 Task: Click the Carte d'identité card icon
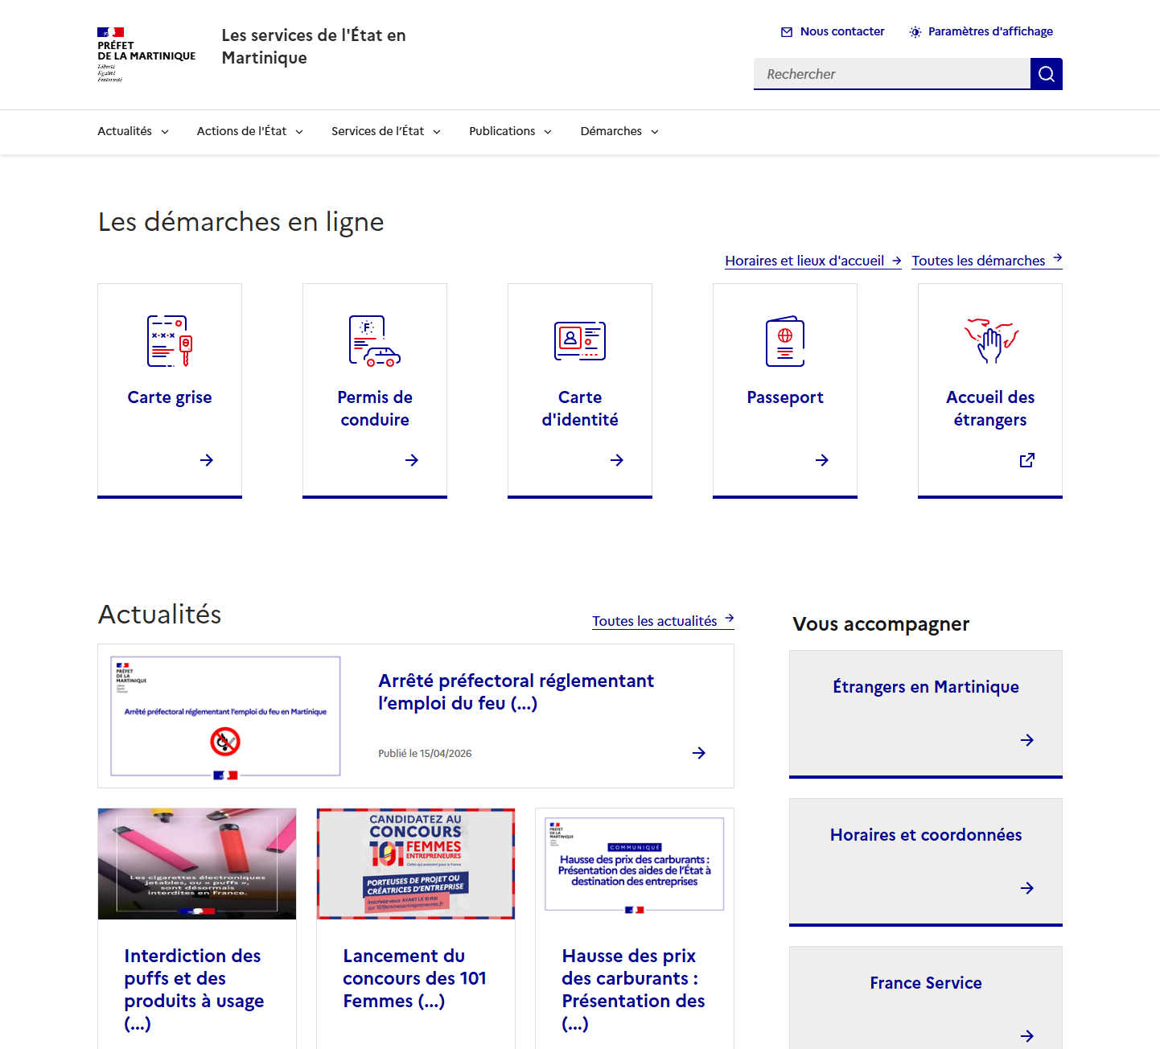click(x=580, y=341)
